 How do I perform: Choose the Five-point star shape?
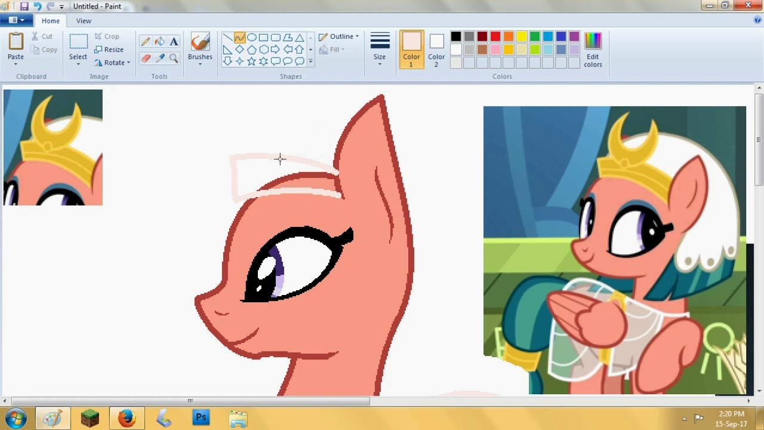[251, 61]
